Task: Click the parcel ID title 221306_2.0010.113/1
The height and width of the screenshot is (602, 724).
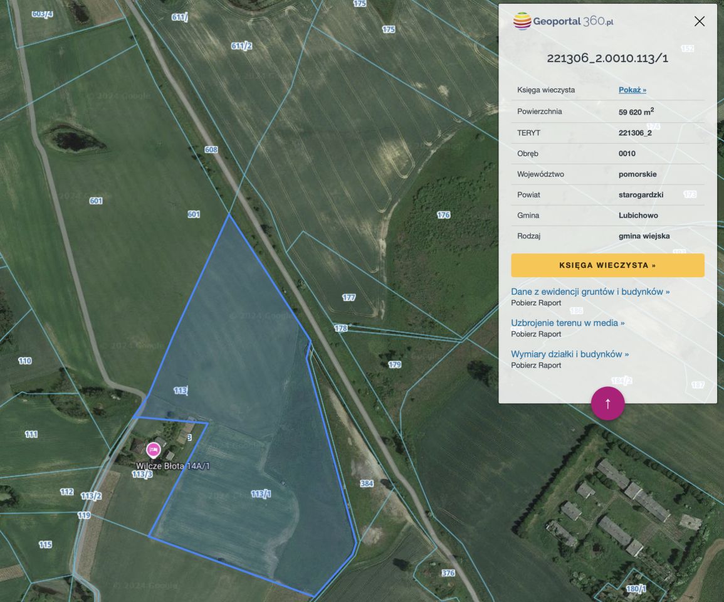Action: pyautogui.click(x=607, y=58)
